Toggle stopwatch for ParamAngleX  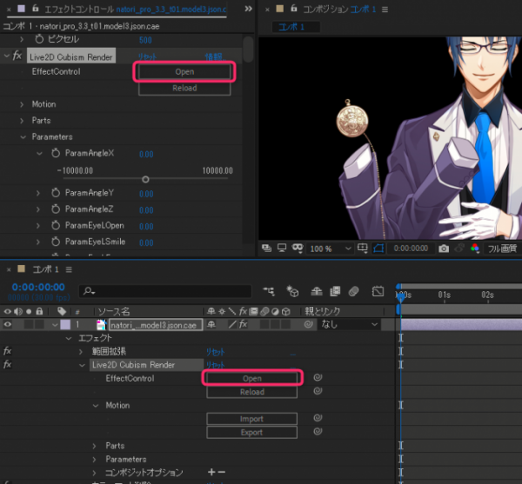(56, 153)
